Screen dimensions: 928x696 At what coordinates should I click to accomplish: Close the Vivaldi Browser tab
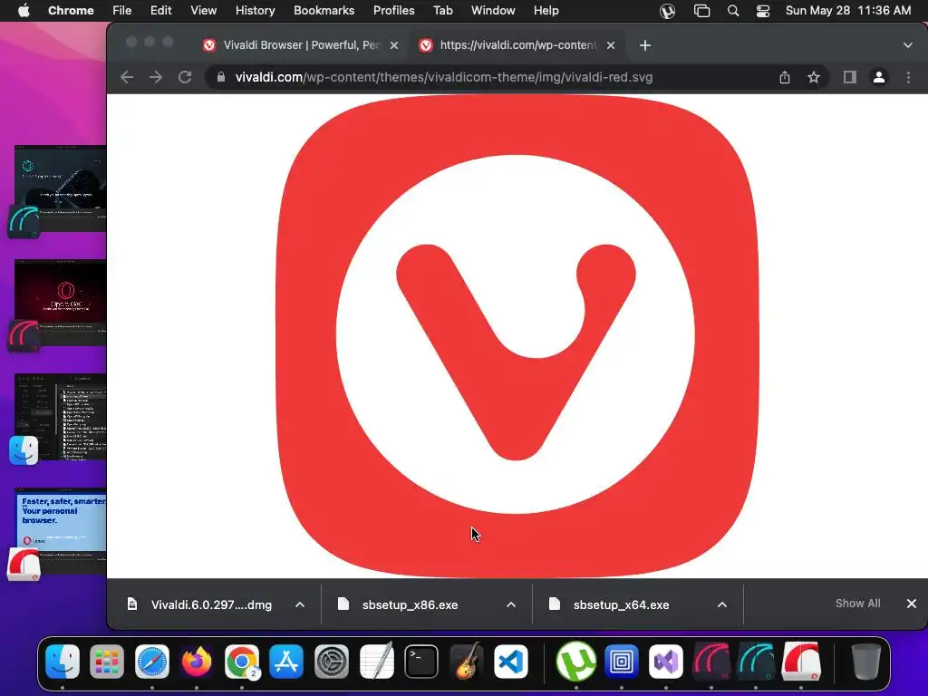(x=394, y=45)
